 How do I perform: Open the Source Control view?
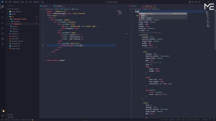3,17
